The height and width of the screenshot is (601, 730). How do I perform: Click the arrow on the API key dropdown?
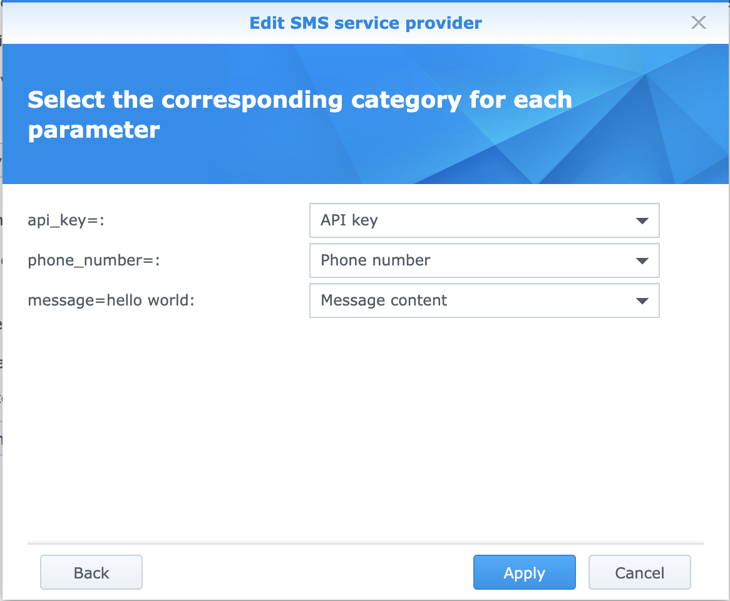coord(641,221)
